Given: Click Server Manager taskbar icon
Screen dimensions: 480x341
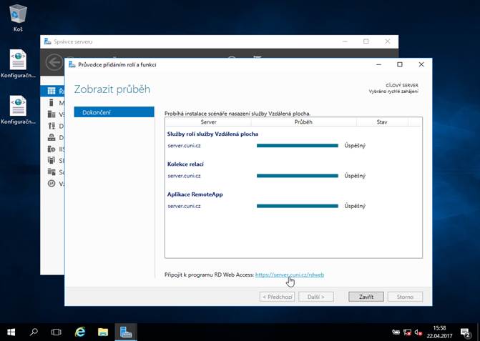Looking at the screenshot, I should tap(126, 332).
